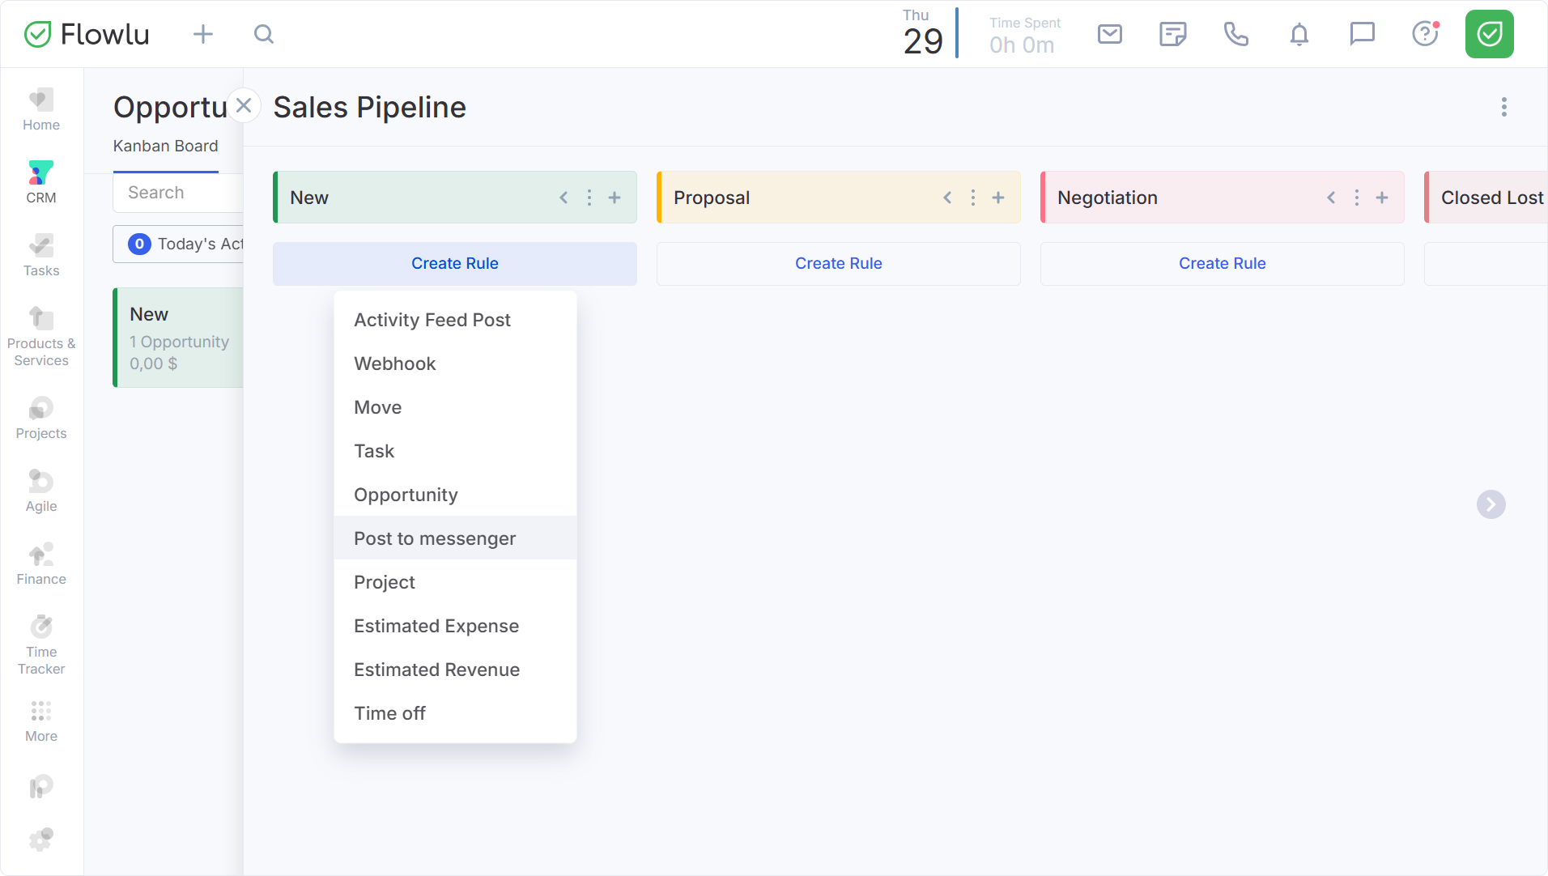The width and height of the screenshot is (1548, 876).
Task: Switch to the Kanban Board tab
Action: [x=165, y=146]
